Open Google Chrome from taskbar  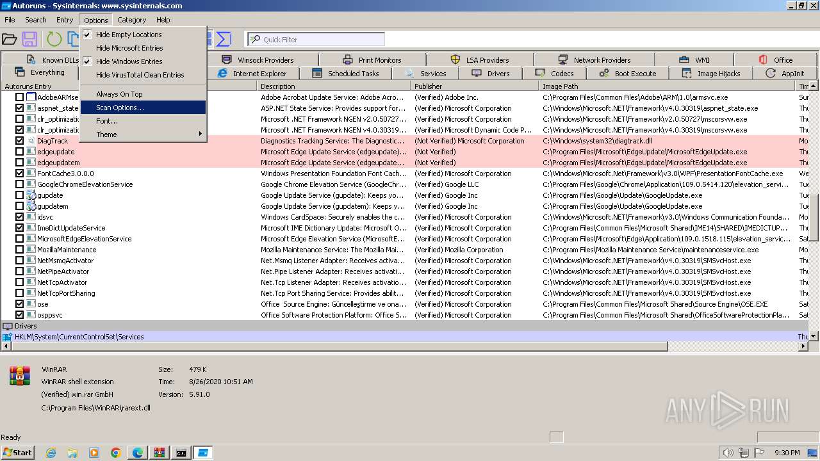[116, 453]
